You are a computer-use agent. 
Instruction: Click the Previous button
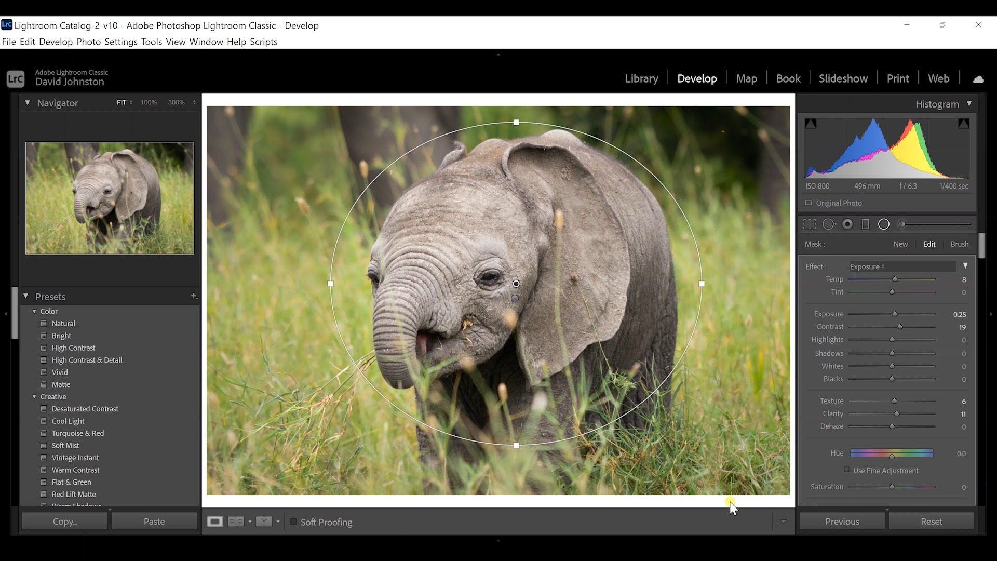[842, 521]
